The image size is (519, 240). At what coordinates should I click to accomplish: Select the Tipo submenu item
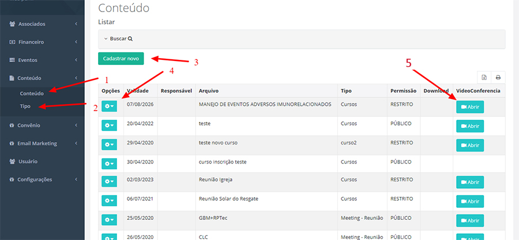(25, 106)
